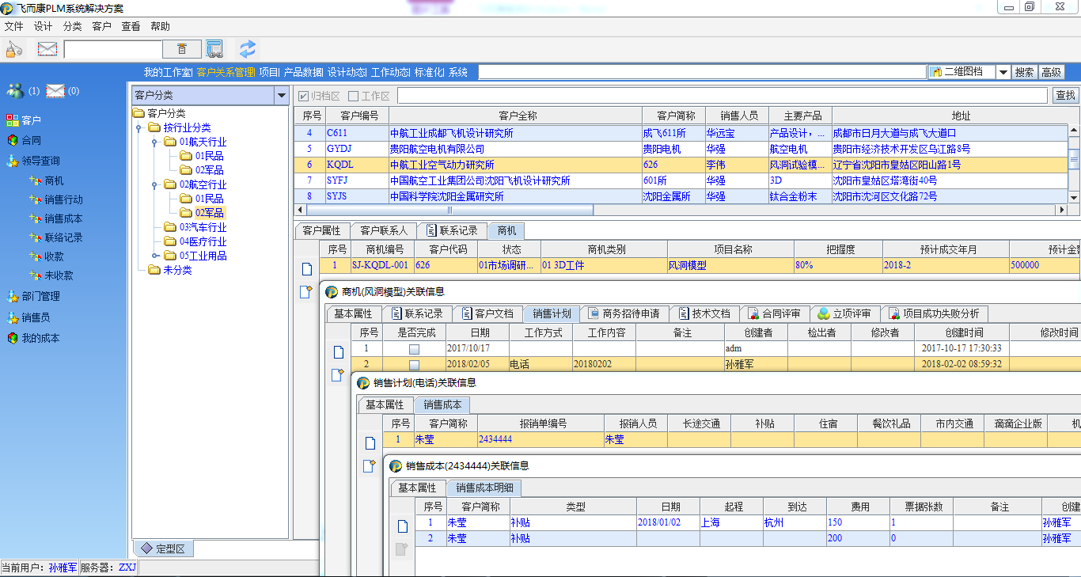Click the 查找 button
The width and height of the screenshot is (1081, 577).
pos(1065,95)
